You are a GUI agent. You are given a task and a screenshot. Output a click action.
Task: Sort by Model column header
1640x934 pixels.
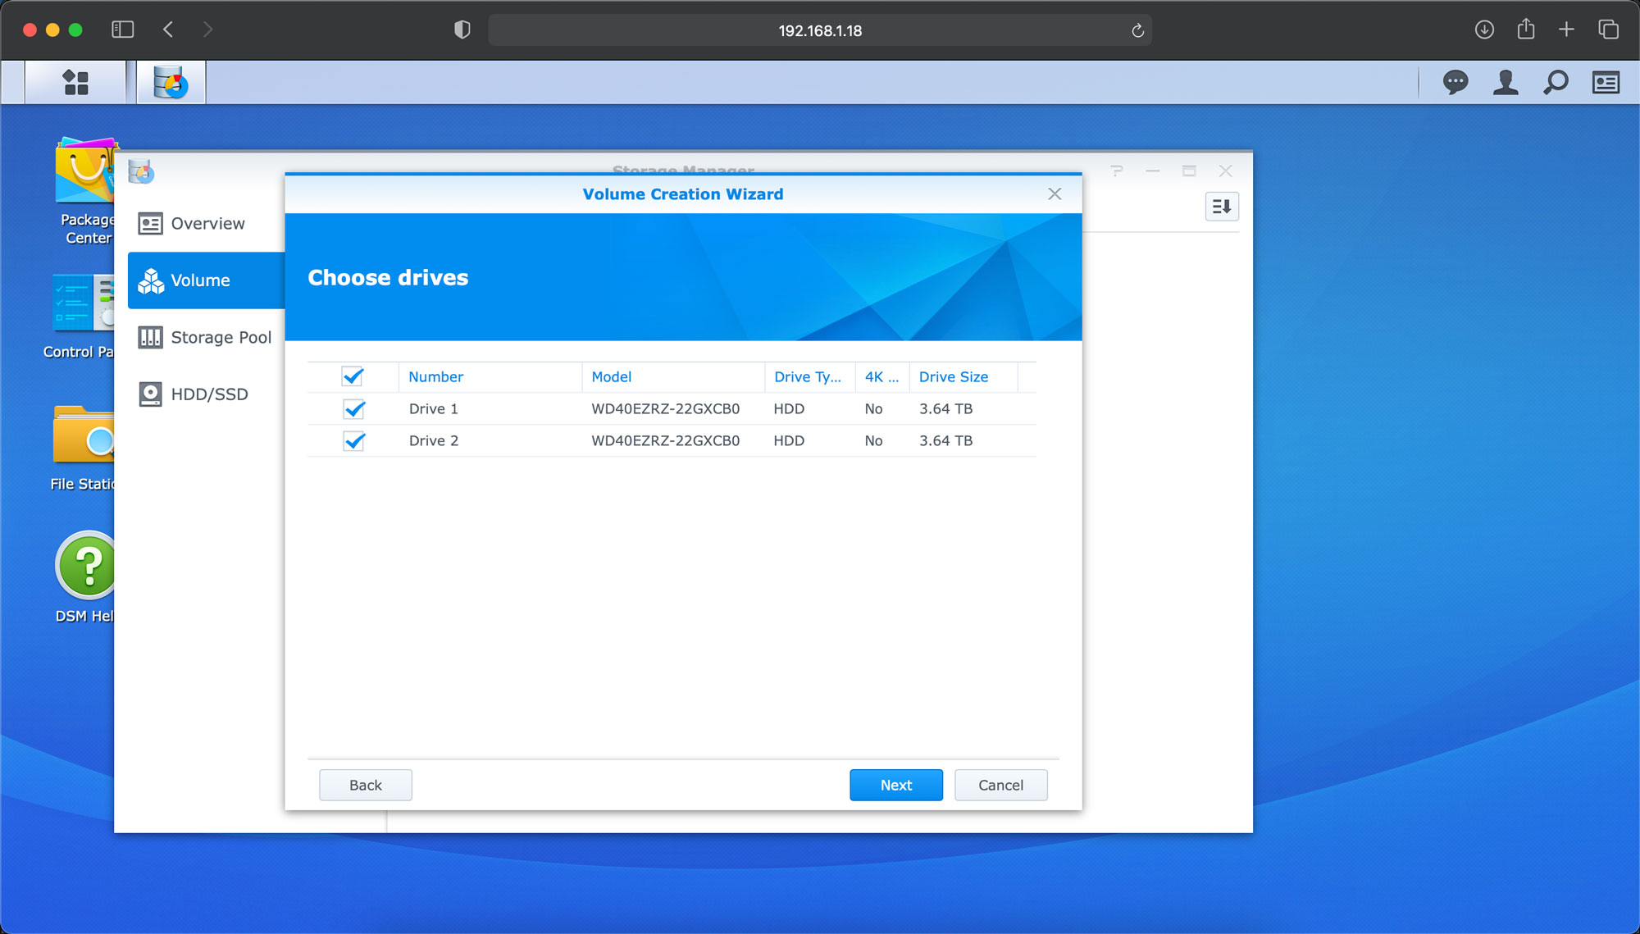coord(611,376)
